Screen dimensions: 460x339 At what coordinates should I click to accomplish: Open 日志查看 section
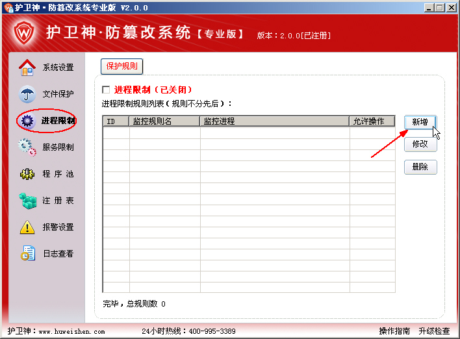coord(58,254)
